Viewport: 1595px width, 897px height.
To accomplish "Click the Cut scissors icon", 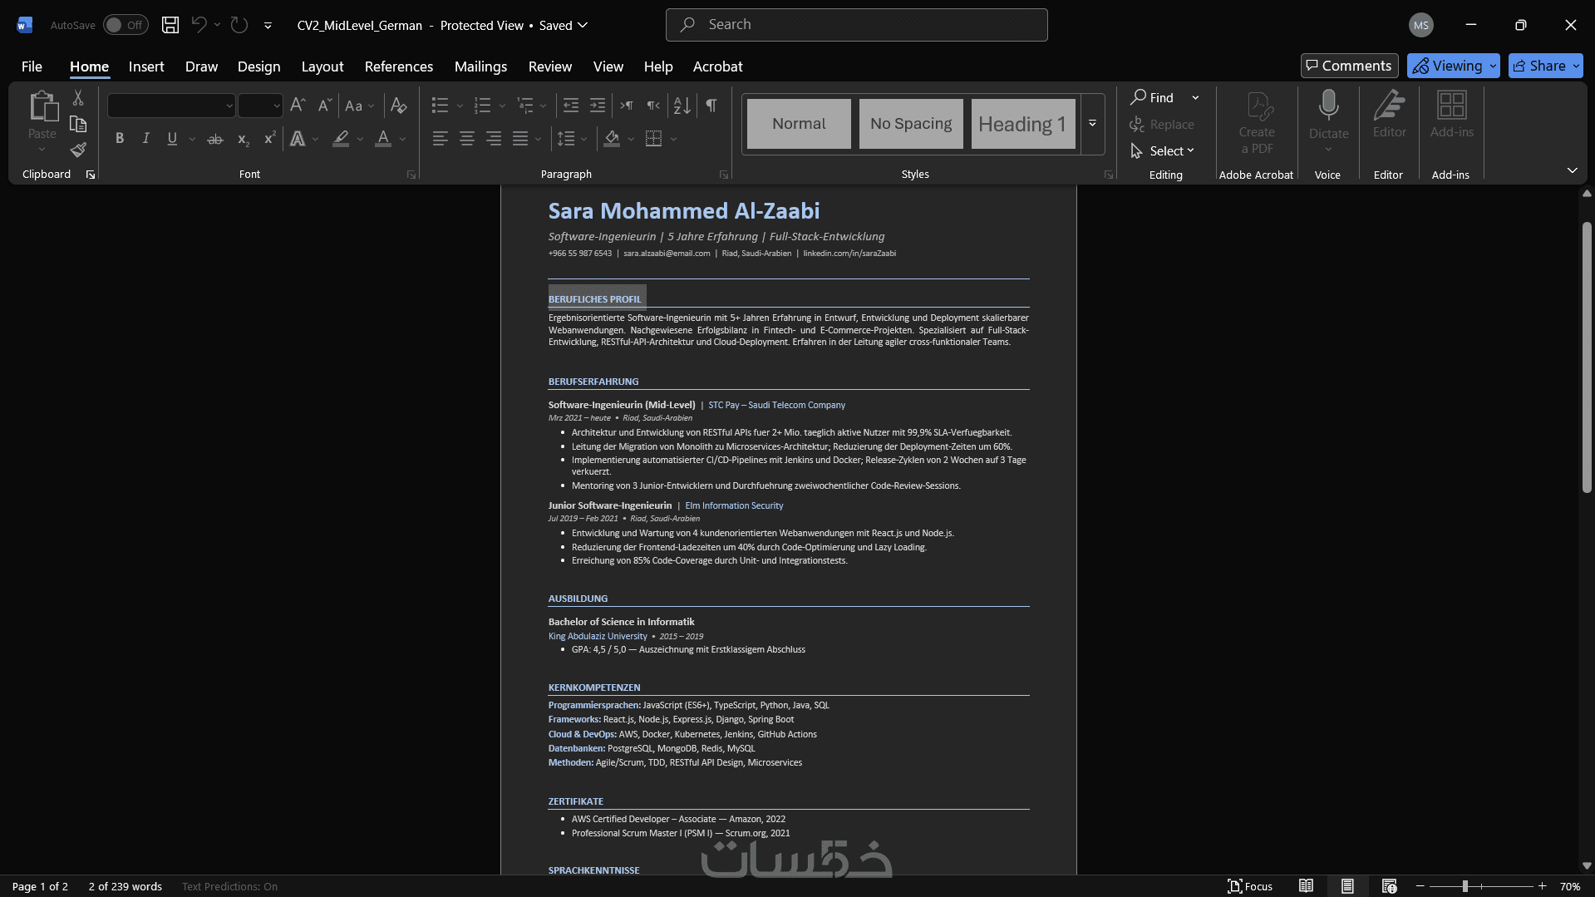I will [x=78, y=98].
